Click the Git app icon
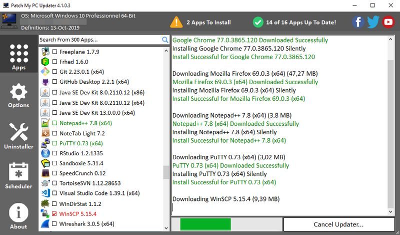 point(45,72)
